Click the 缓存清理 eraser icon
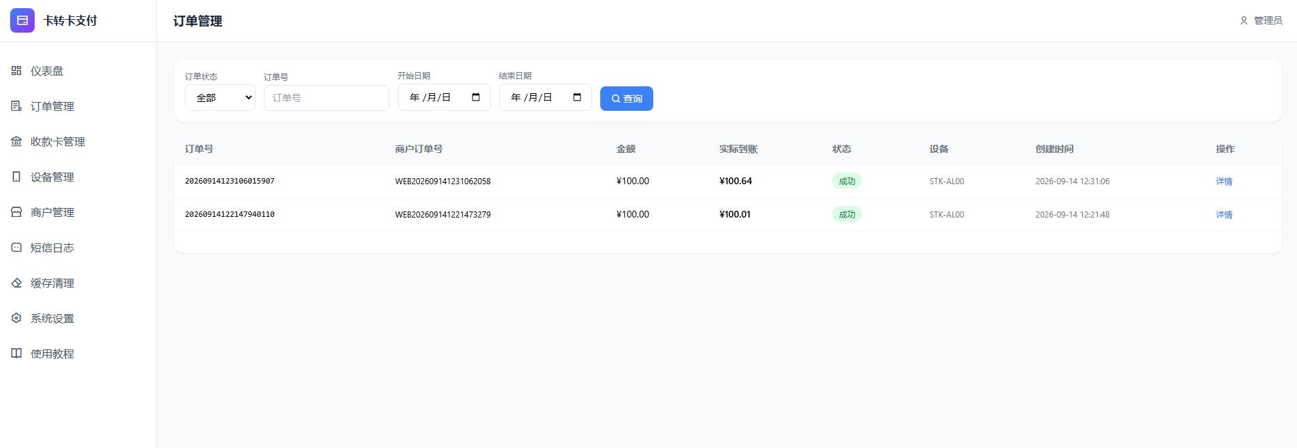The height and width of the screenshot is (448, 1297). point(16,283)
